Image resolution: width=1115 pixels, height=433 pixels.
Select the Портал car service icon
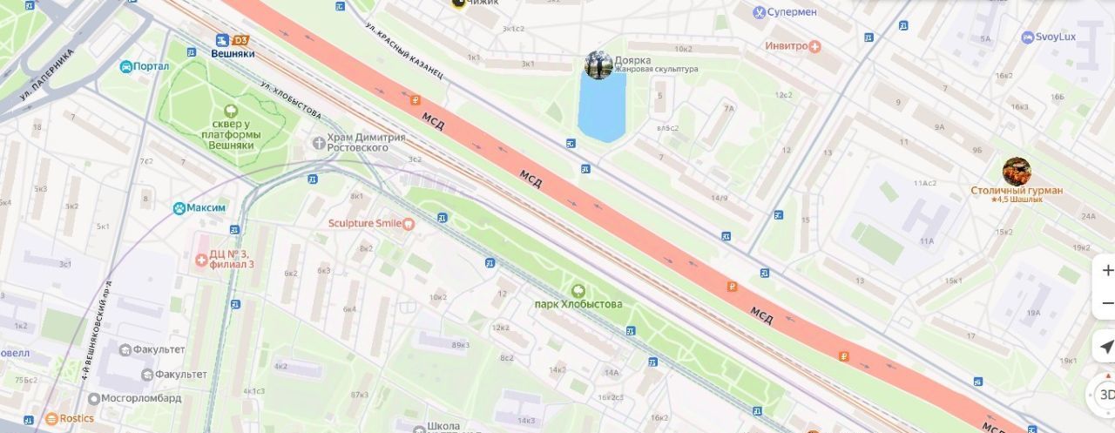[125, 66]
